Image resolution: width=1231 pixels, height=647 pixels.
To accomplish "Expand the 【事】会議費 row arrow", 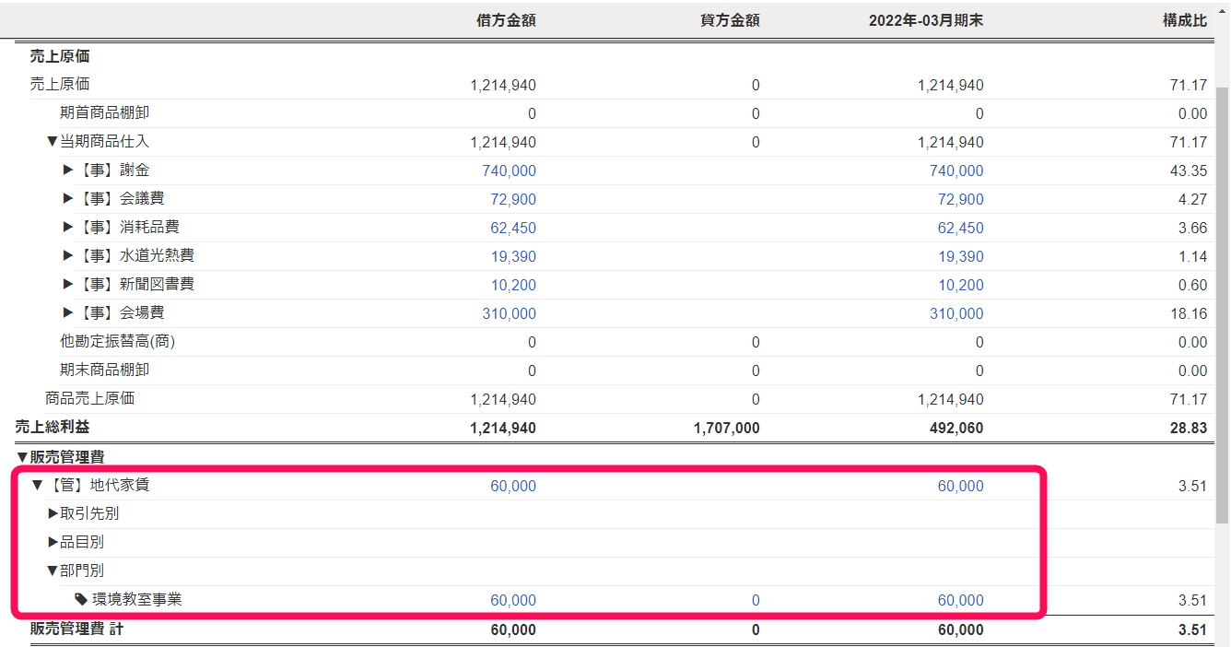I will (68, 199).
